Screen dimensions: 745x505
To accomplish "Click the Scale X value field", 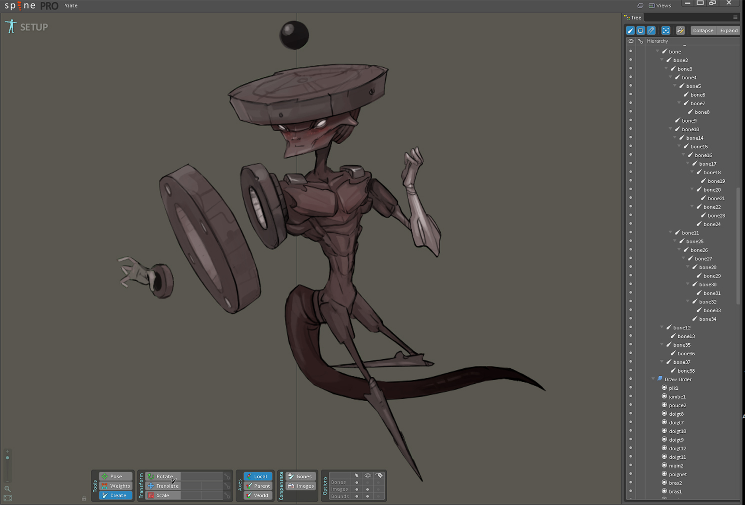I will click(x=191, y=495).
